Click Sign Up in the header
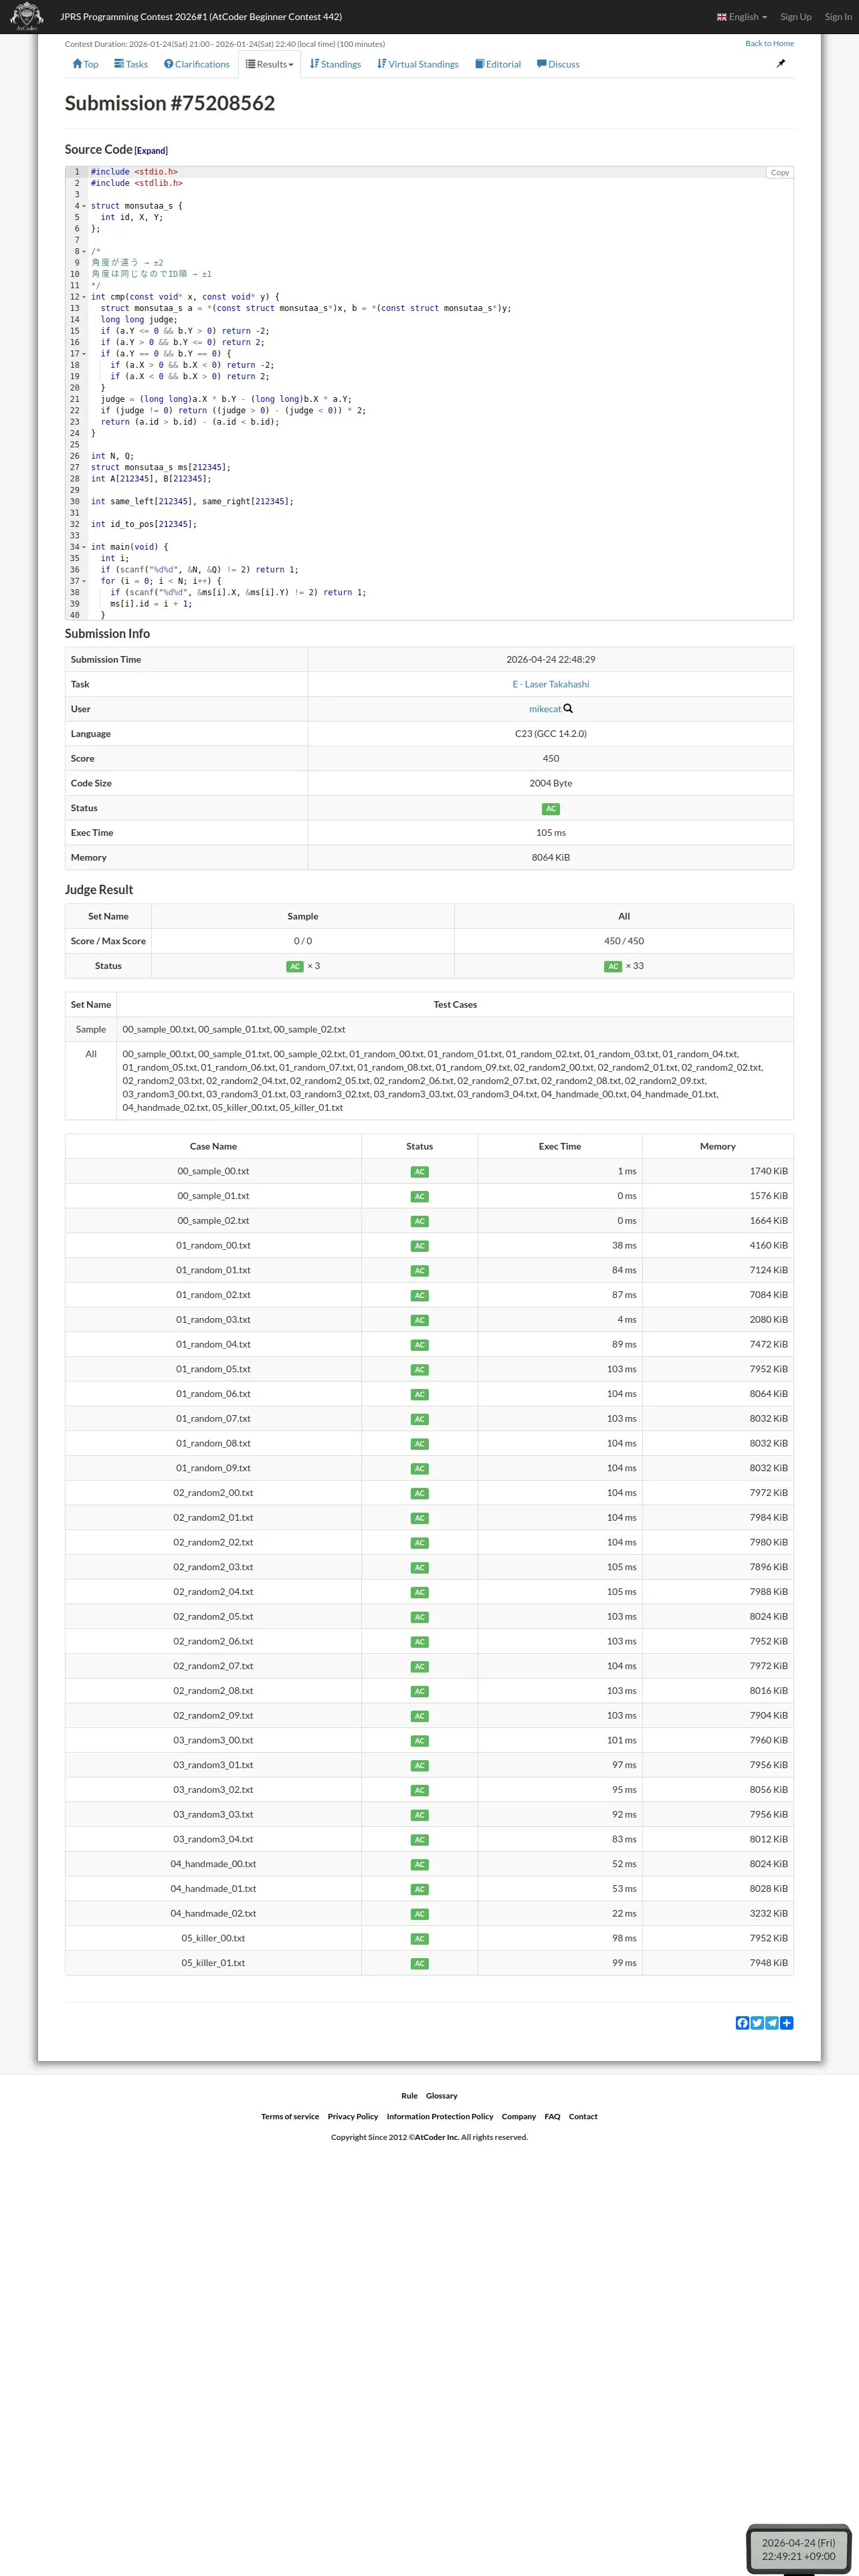Screen dimensions: 859x2576 (796, 17)
